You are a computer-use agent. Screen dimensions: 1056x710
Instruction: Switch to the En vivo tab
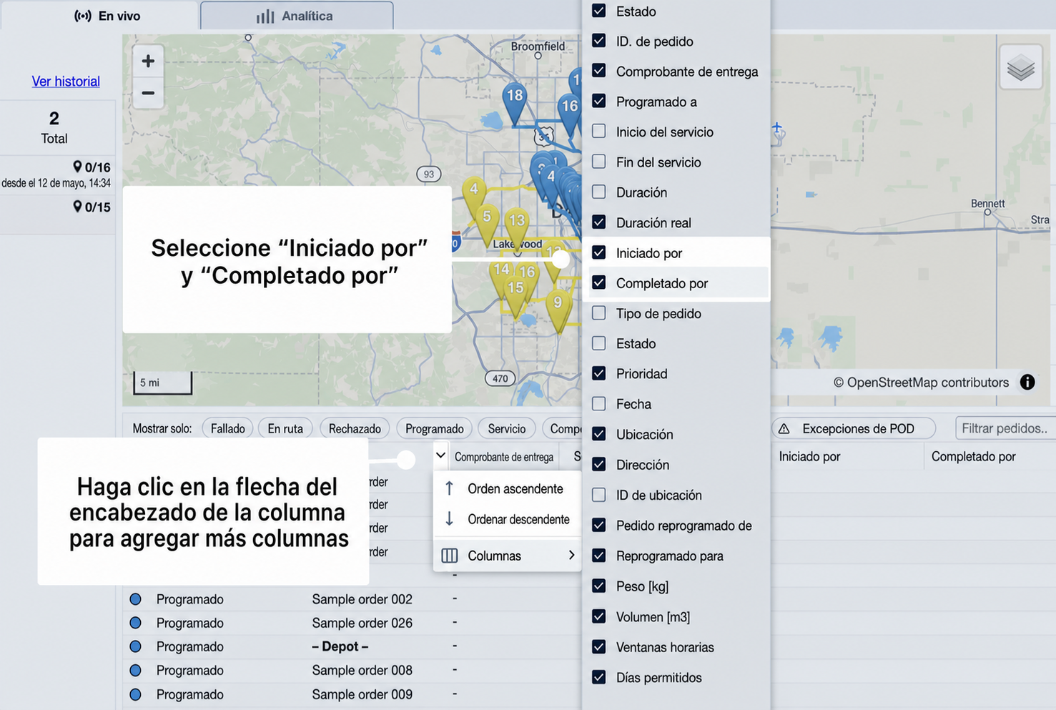coord(107,16)
